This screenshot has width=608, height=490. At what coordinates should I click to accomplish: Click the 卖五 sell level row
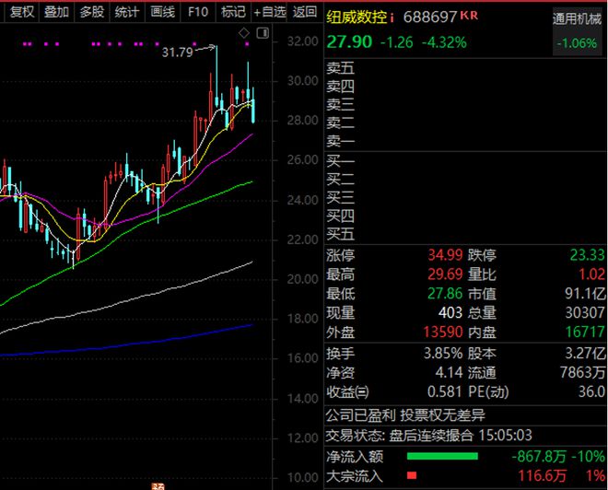click(x=464, y=68)
